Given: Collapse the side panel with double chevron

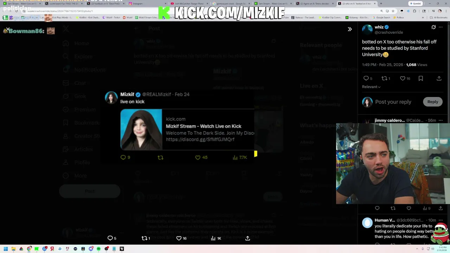Looking at the screenshot, I should [x=350, y=29].
